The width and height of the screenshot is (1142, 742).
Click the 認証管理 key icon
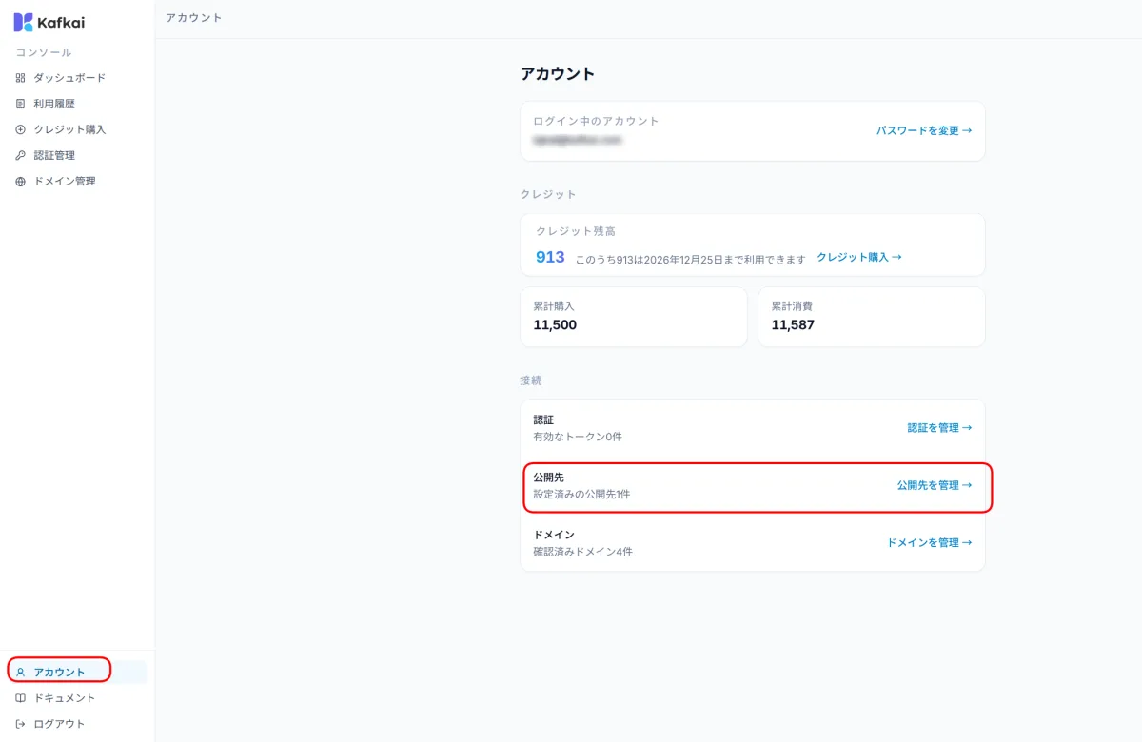click(21, 155)
